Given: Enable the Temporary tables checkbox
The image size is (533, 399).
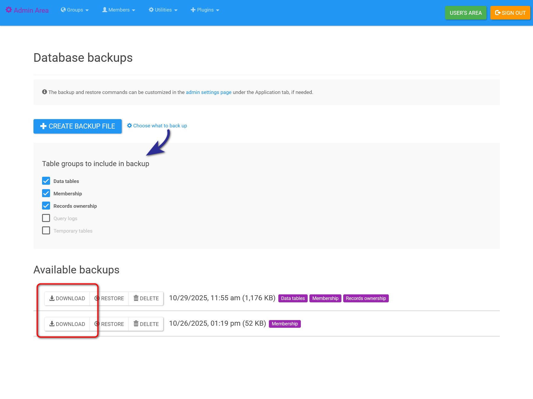Looking at the screenshot, I should 46,230.
